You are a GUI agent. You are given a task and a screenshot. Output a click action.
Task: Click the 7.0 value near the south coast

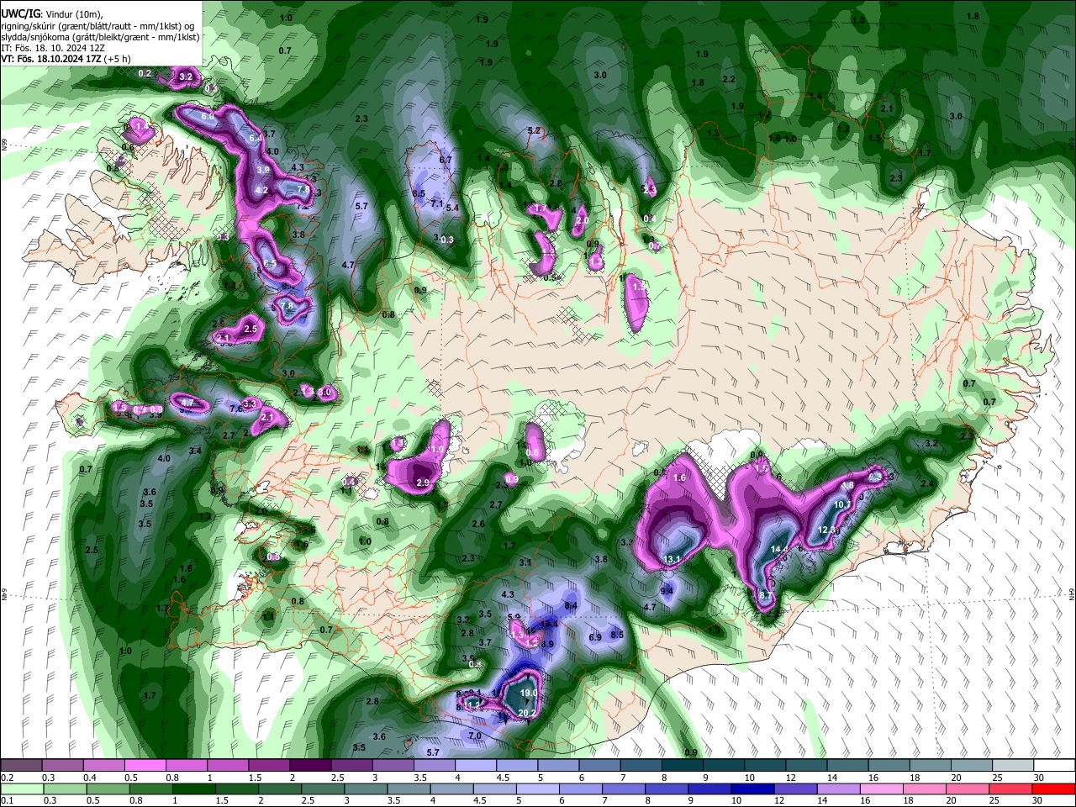tap(474, 736)
